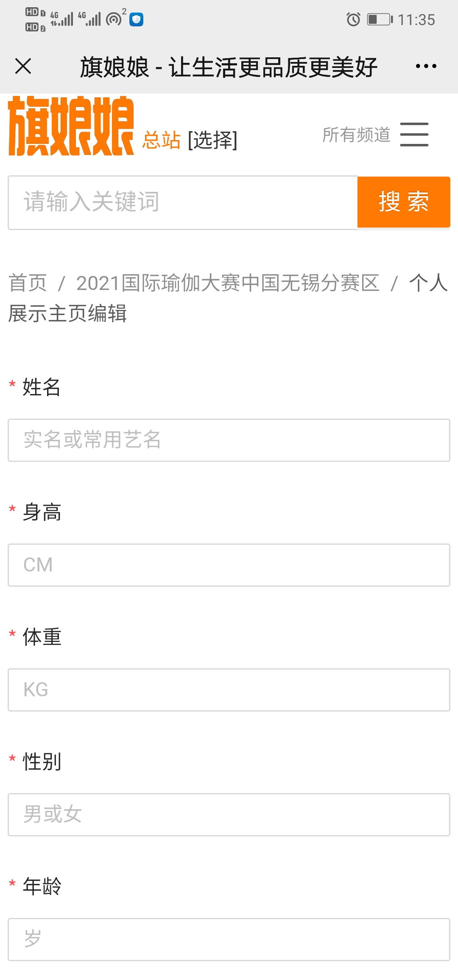Expand 所有频道 channel list

(356, 135)
